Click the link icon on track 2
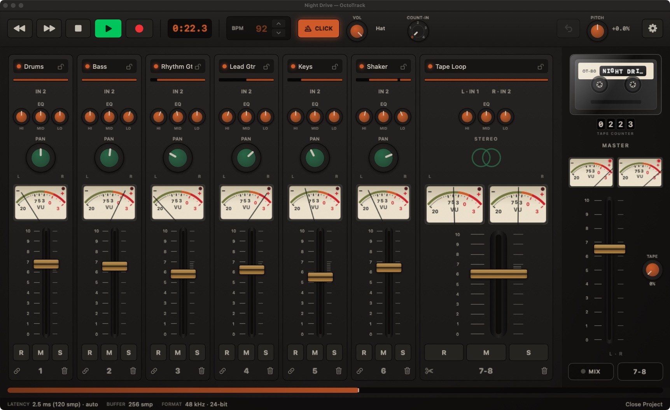 pos(86,371)
